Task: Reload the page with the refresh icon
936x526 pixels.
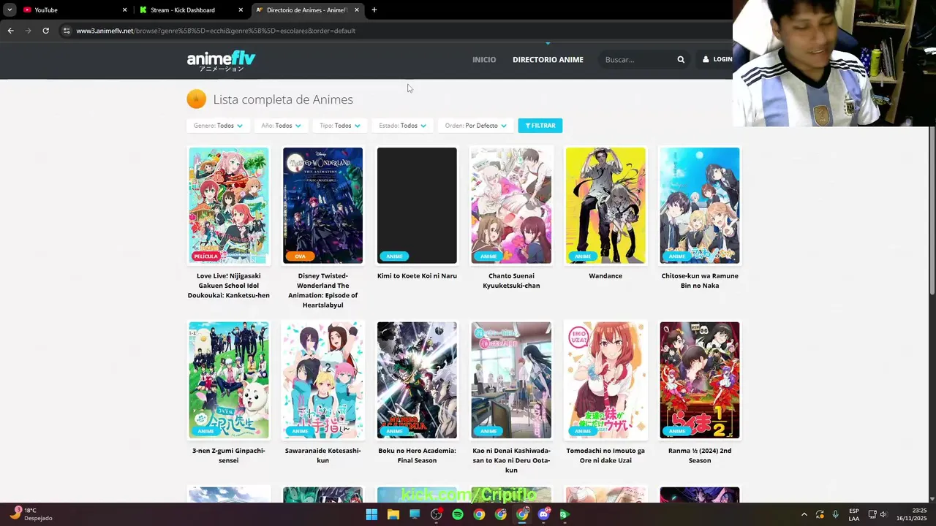Action: point(45,31)
